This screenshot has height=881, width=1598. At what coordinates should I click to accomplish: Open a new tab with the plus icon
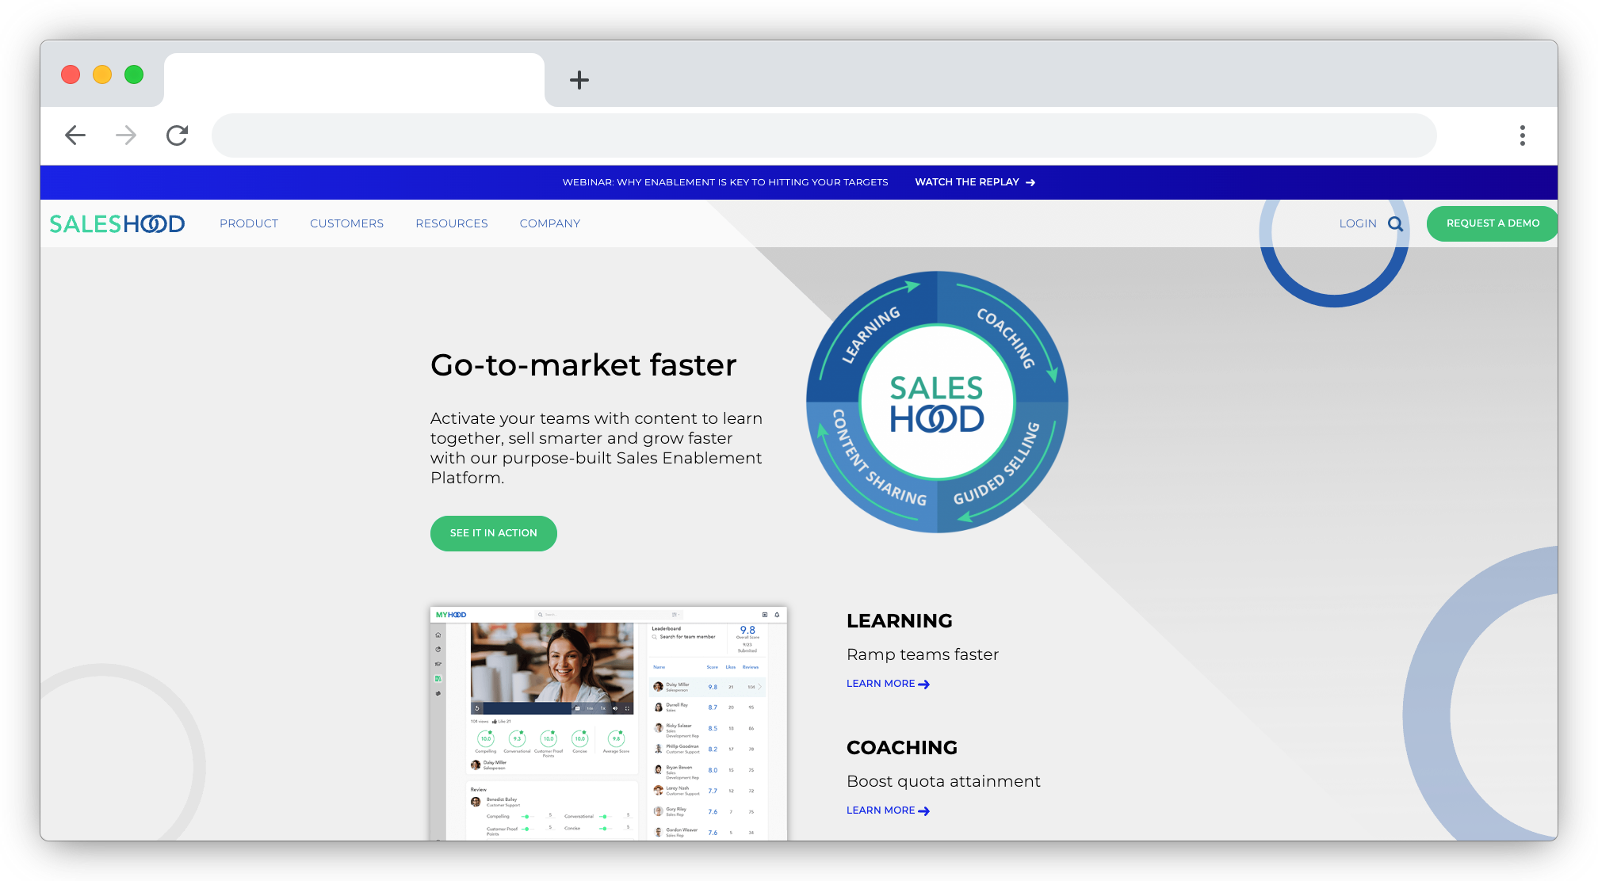click(x=579, y=80)
